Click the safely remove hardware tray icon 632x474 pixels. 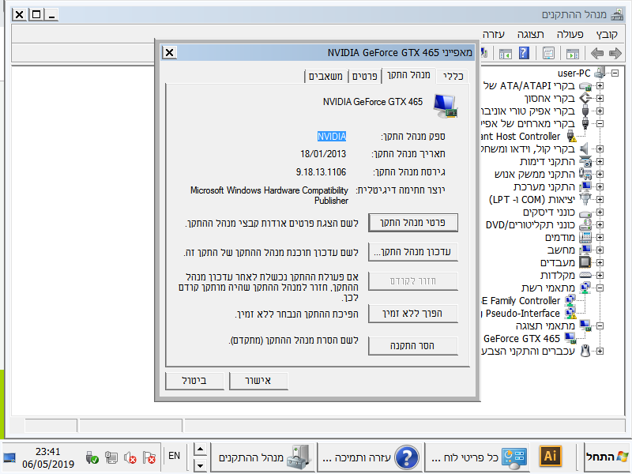coord(92,458)
